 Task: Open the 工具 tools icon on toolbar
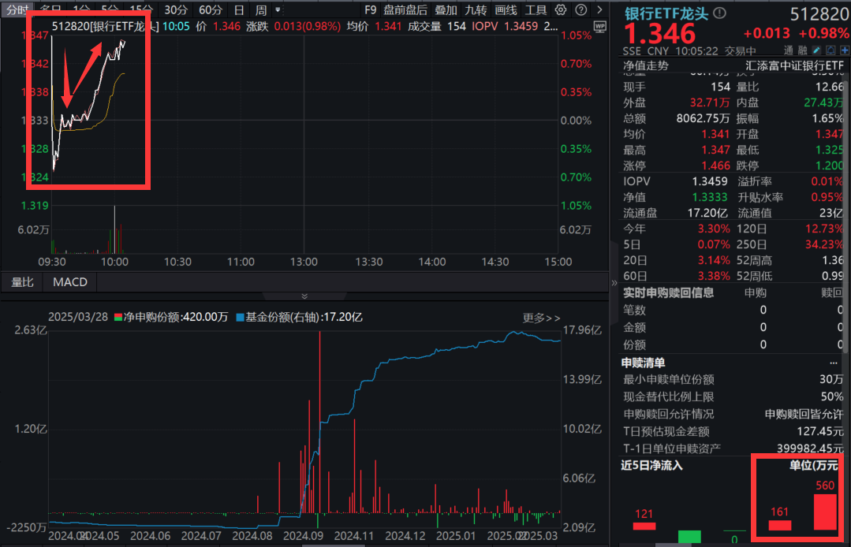tap(536, 11)
